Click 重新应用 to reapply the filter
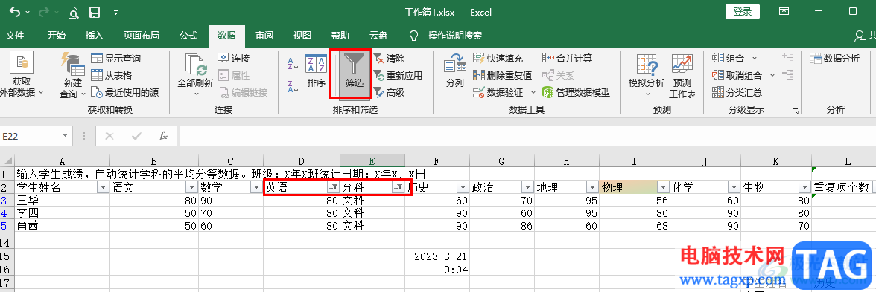The width and height of the screenshot is (876, 292). tap(398, 75)
